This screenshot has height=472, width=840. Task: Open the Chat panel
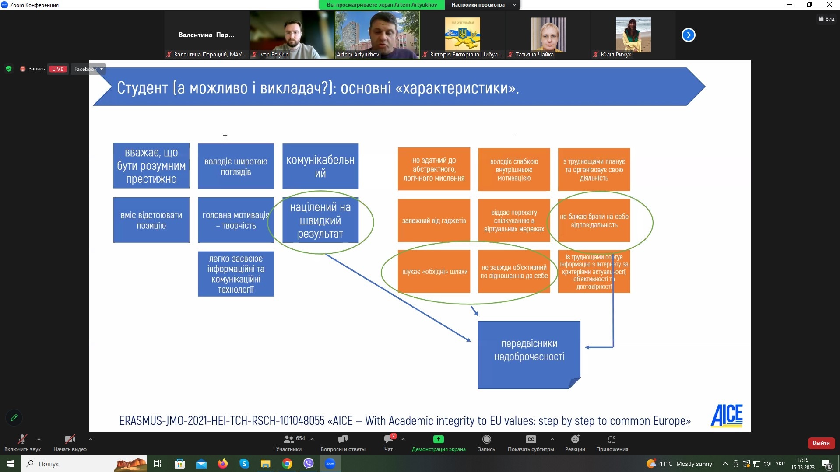[388, 440]
